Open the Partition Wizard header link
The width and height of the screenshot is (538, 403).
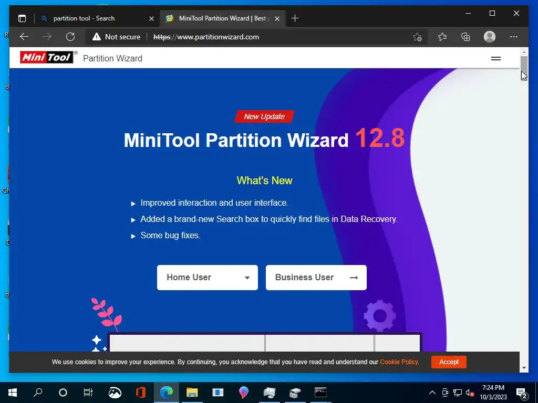[112, 59]
